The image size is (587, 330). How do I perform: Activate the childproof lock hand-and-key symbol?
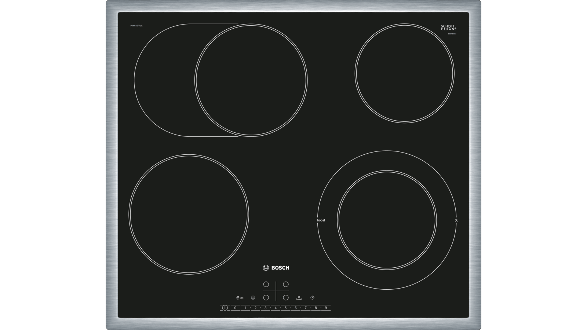240,298
